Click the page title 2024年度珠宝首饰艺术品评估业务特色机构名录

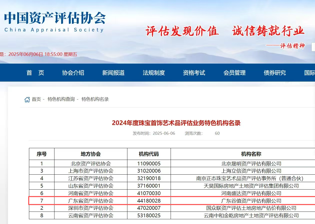tap(176, 123)
